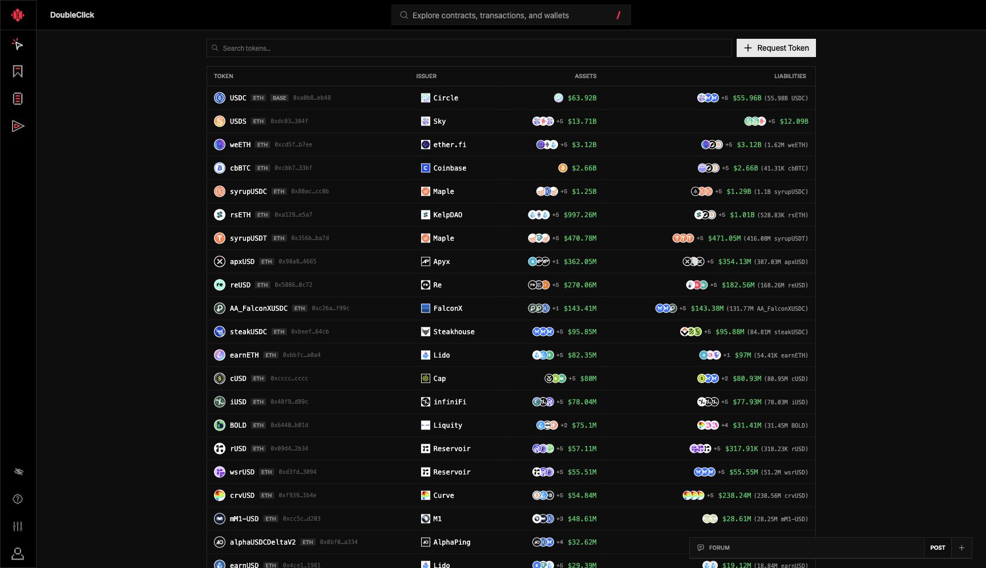The image size is (986, 568).
Task: Click the USDS token icon
Action: (x=220, y=121)
